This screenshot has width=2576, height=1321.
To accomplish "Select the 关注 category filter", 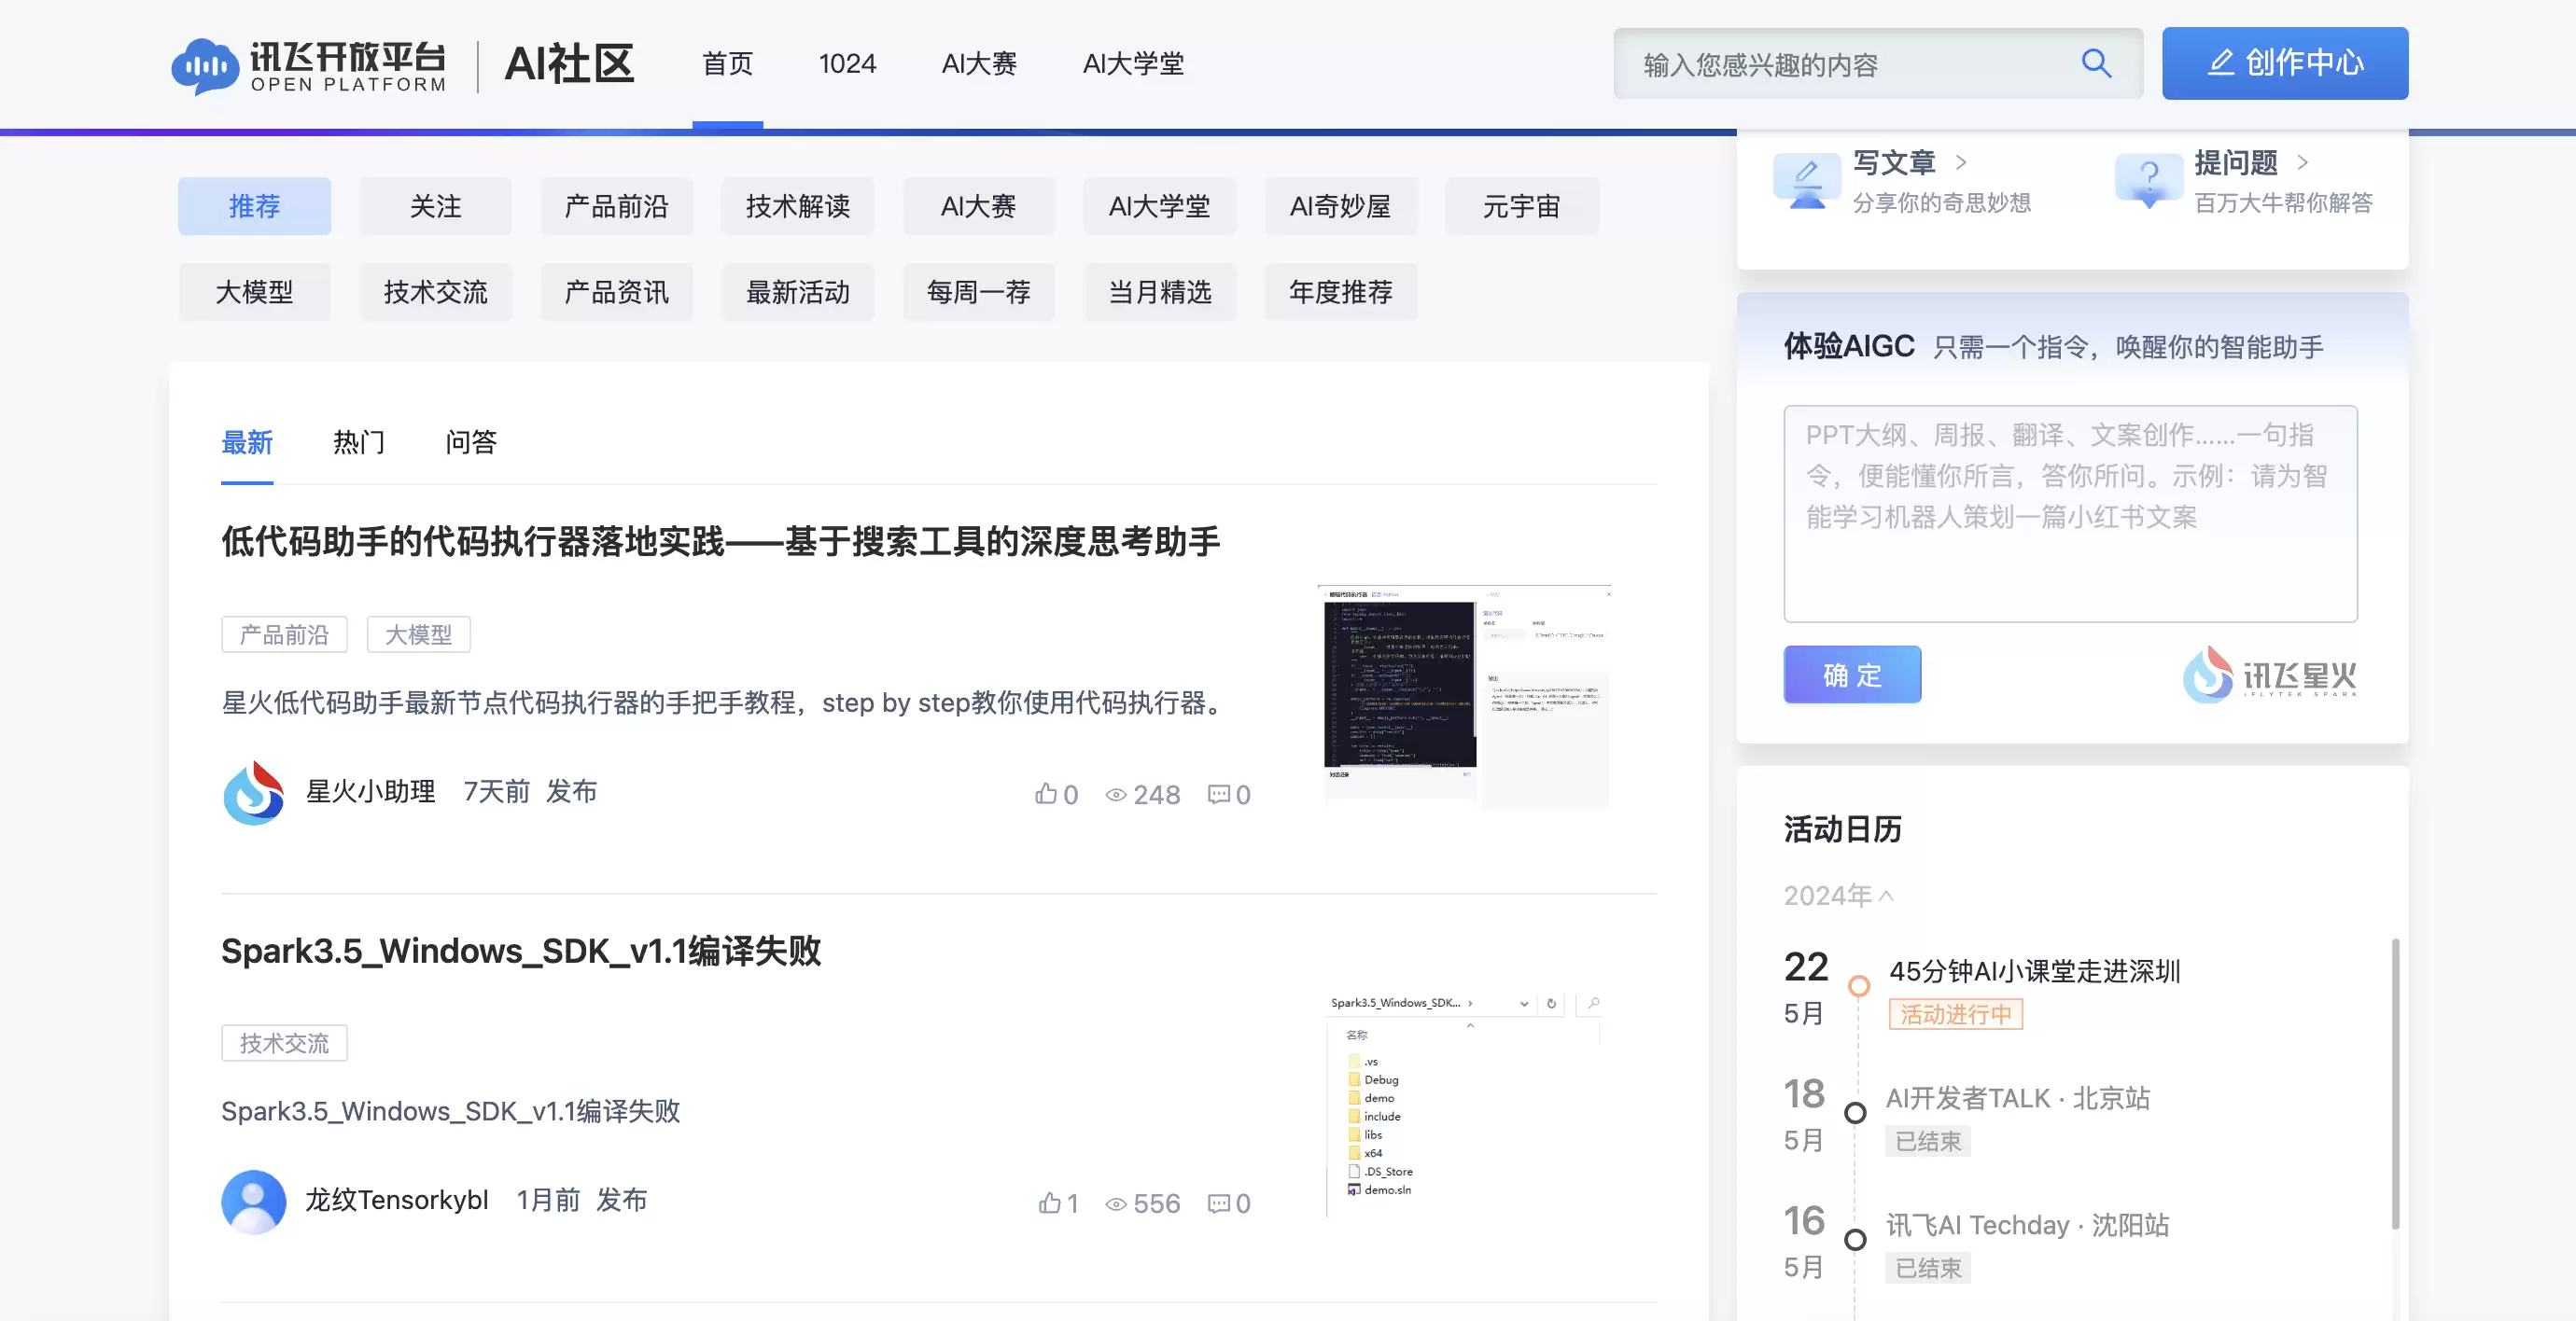I will click(x=435, y=206).
